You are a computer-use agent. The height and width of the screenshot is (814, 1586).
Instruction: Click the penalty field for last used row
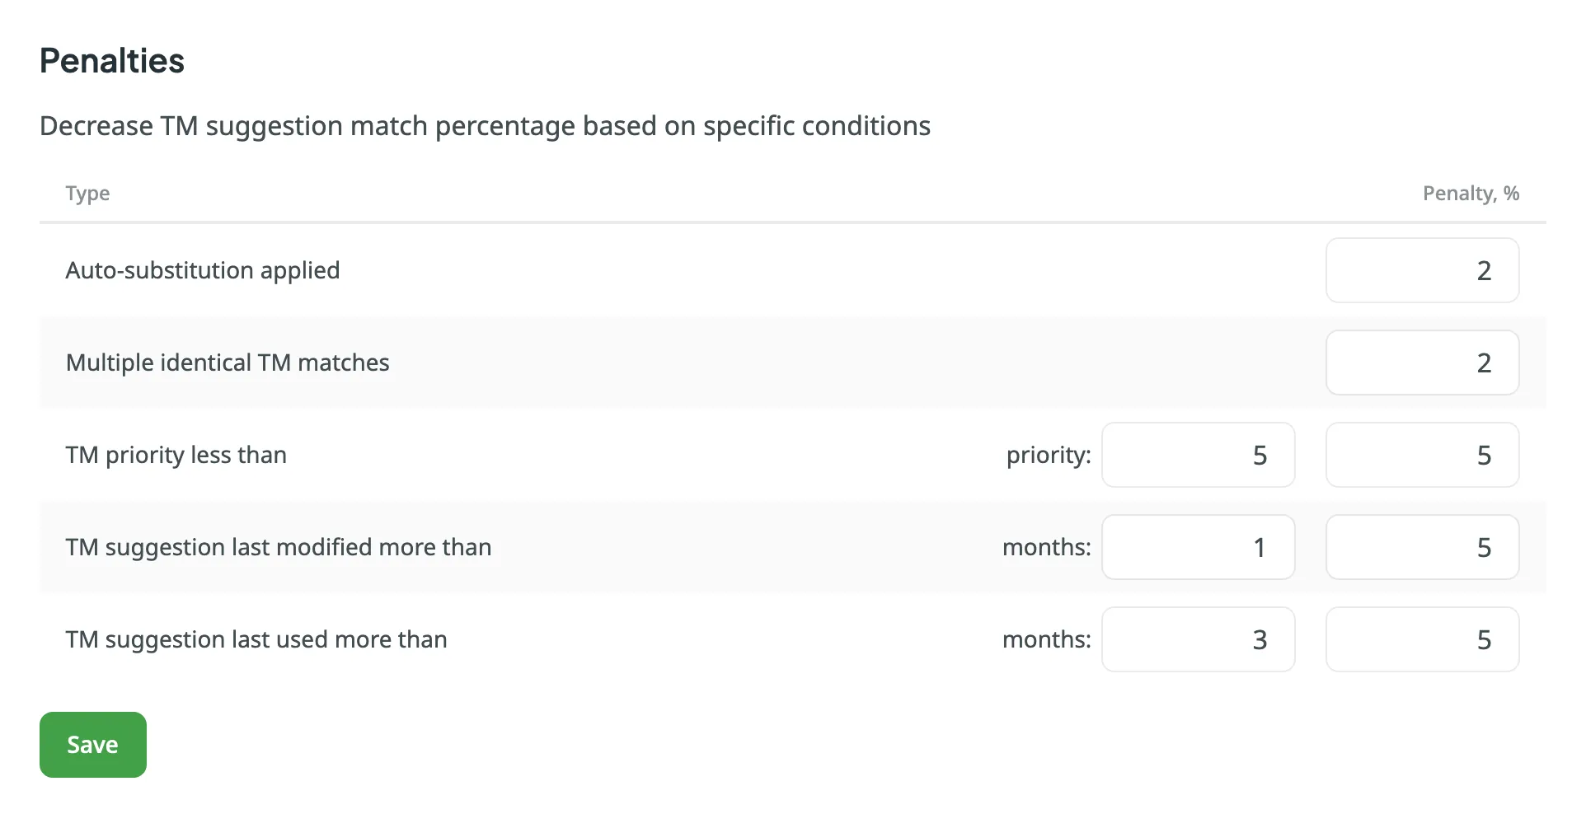[1422, 639]
